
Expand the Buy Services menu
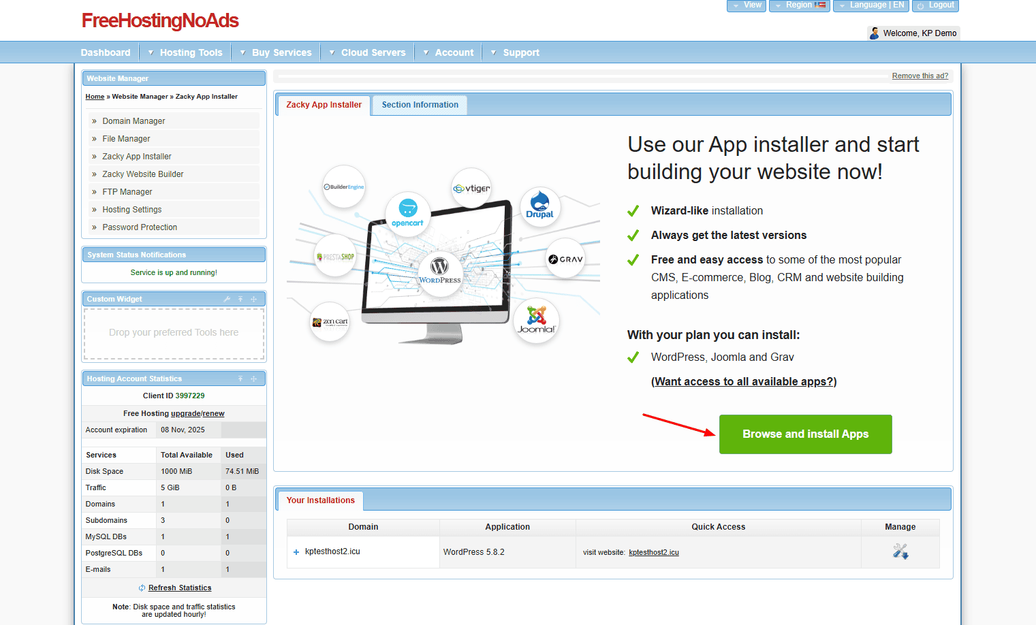click(276, 52)
